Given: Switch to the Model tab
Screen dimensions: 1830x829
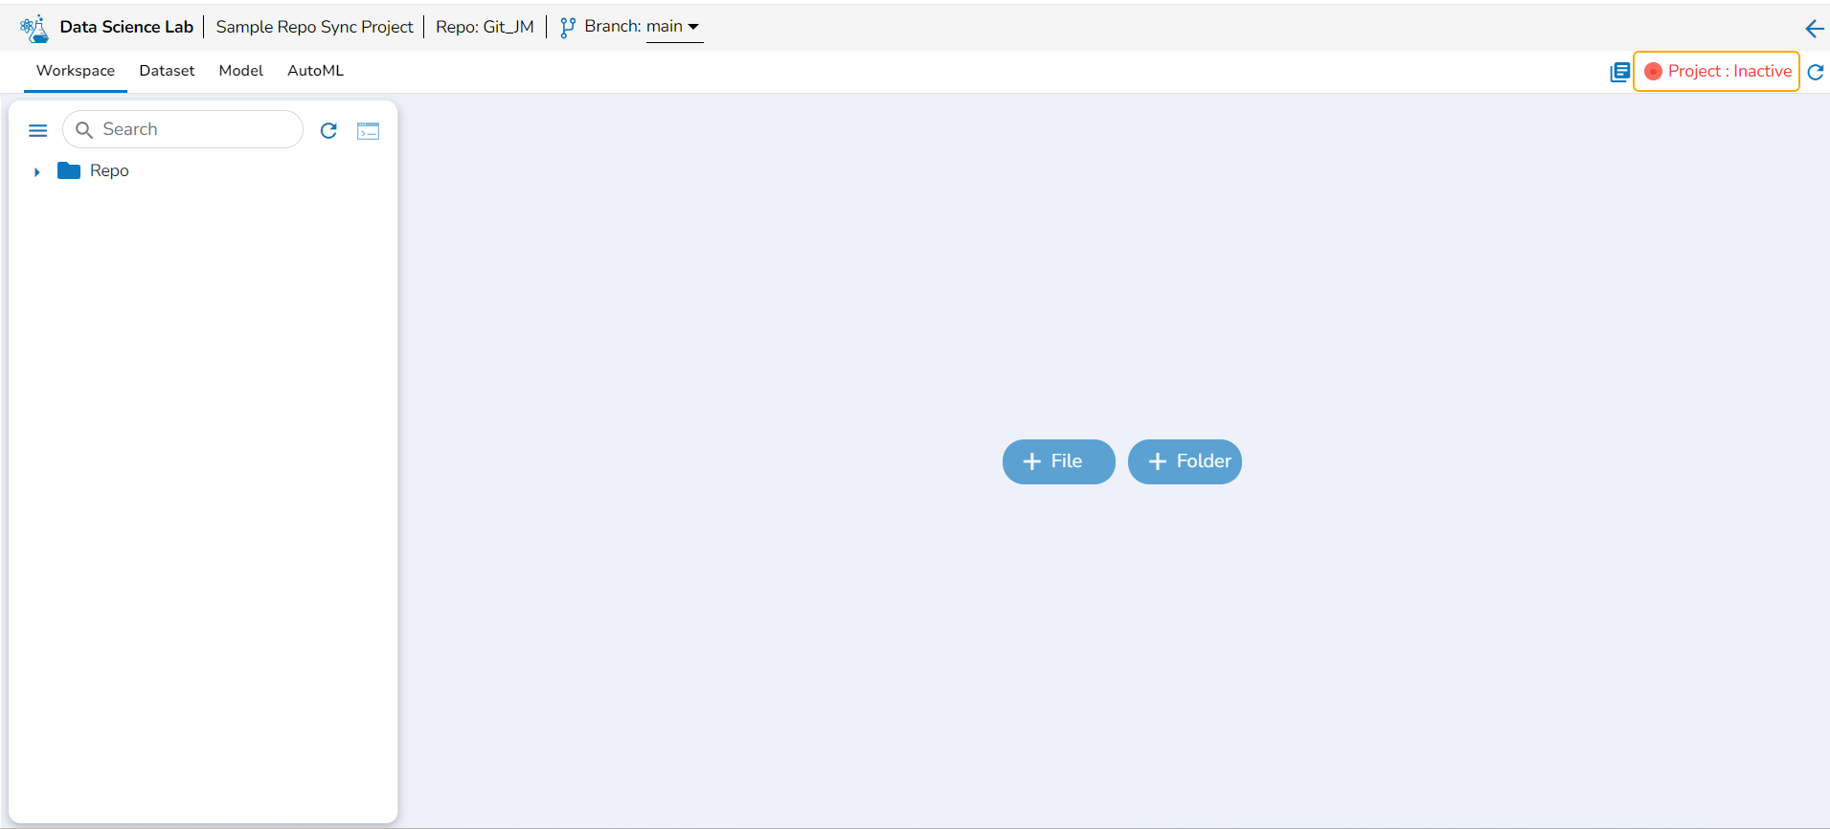Looking at the screenshot, I should tap(240, 71).
